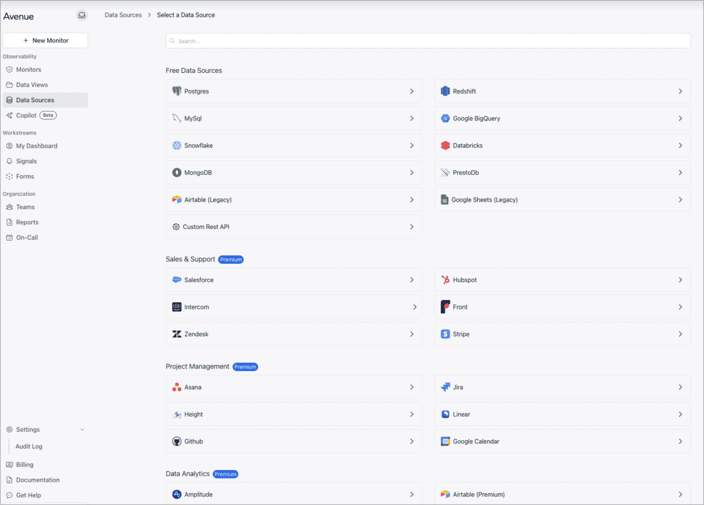Open the Audit Log link

[29, 446]
